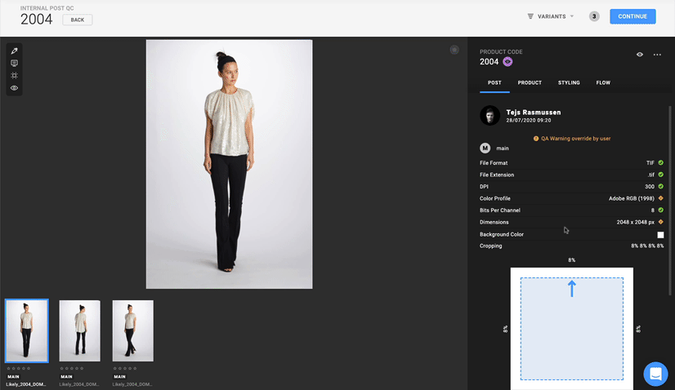
Task: Select the first front-view thumbnail
Action: 27,330
